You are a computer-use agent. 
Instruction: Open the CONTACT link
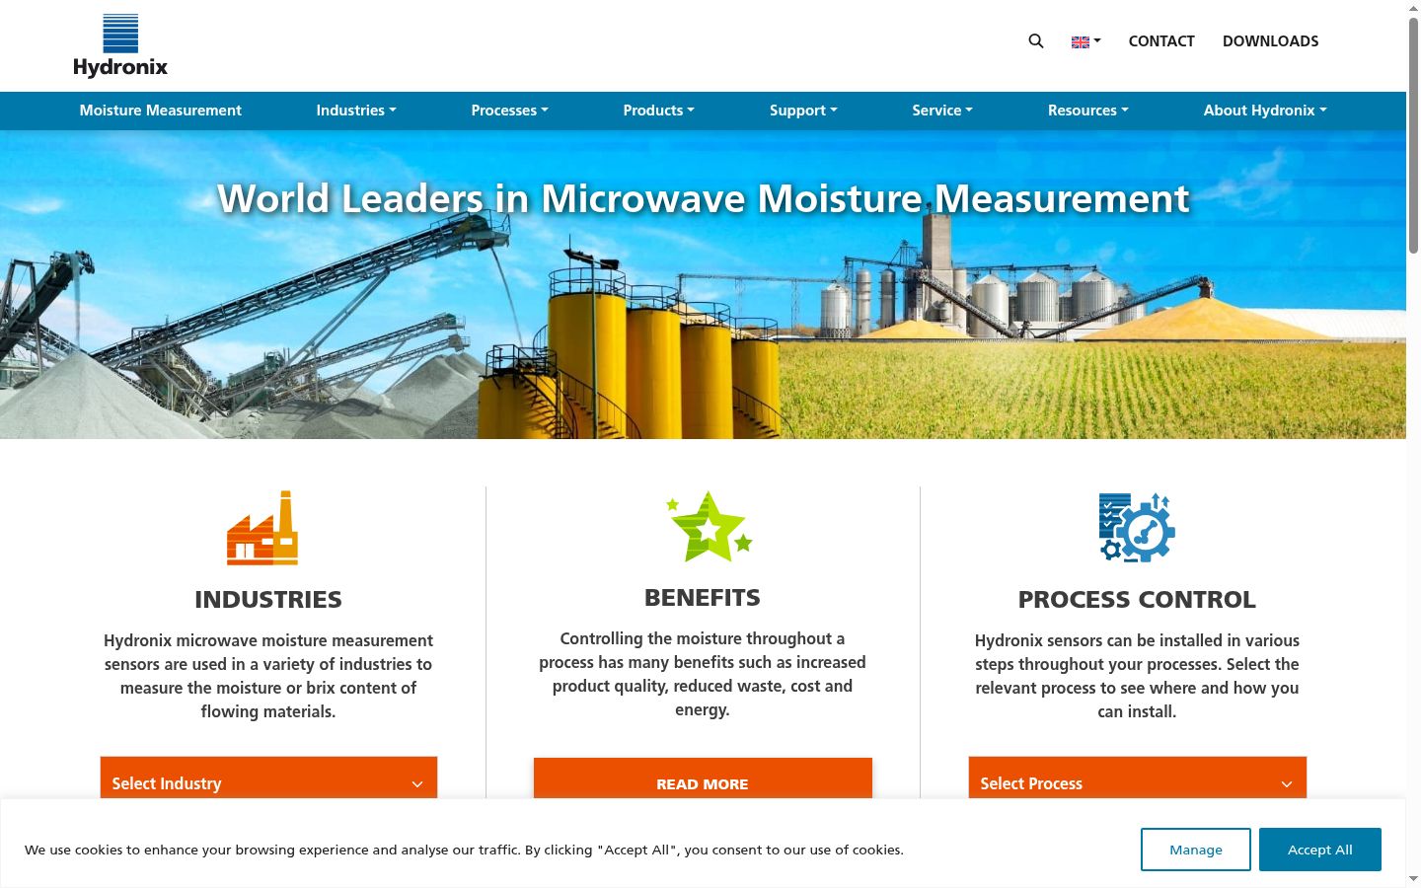click(x=1161, y=41)
